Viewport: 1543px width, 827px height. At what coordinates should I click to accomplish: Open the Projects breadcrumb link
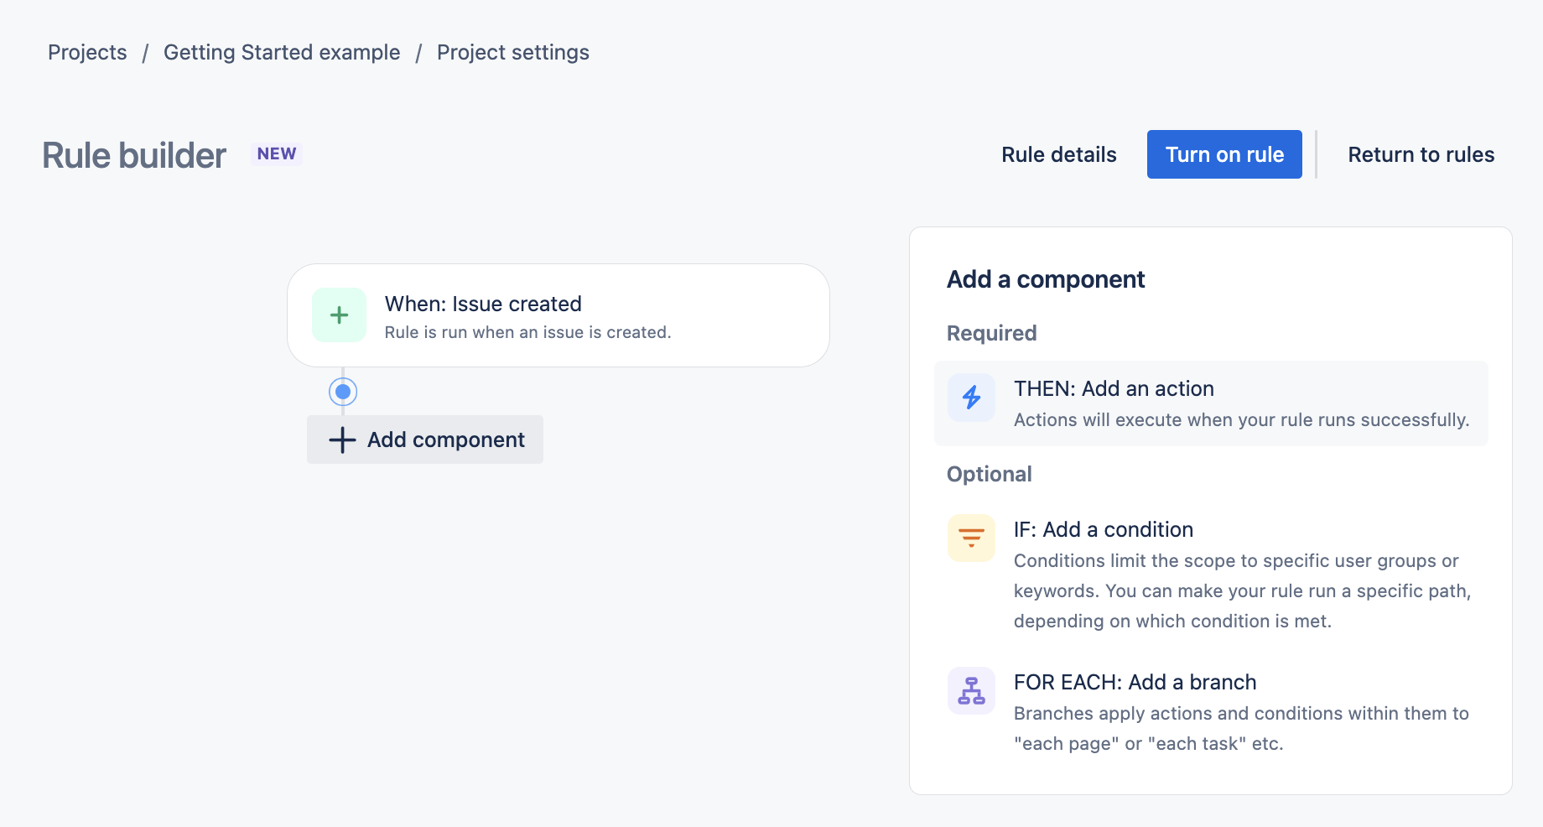tap(87, 52)
